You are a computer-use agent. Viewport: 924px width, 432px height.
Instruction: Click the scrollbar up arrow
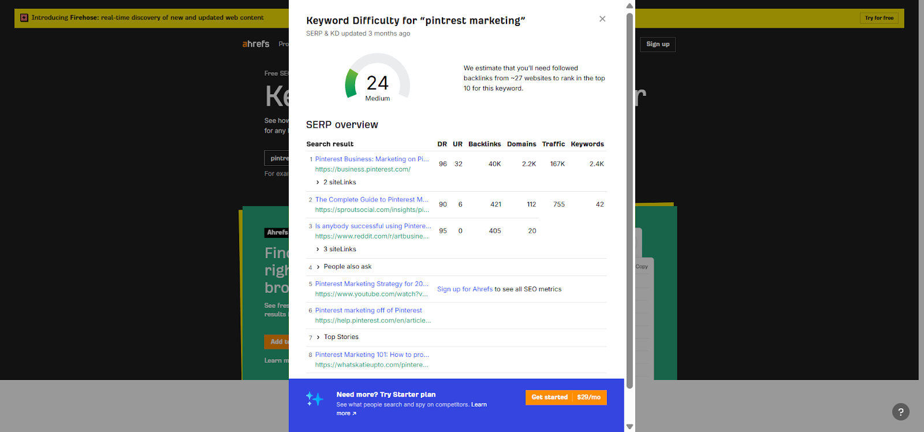(x=629, y=6)
